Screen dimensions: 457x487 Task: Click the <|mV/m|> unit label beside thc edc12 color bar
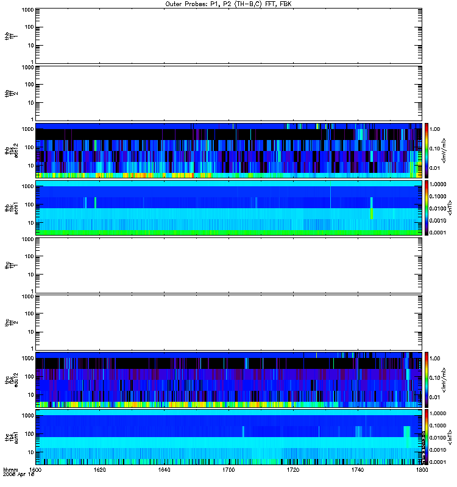444,380
